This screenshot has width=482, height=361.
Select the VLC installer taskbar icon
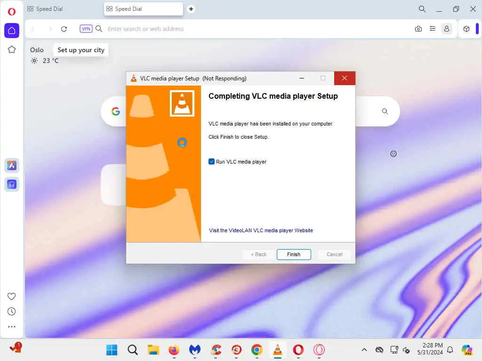click(278, 350)
